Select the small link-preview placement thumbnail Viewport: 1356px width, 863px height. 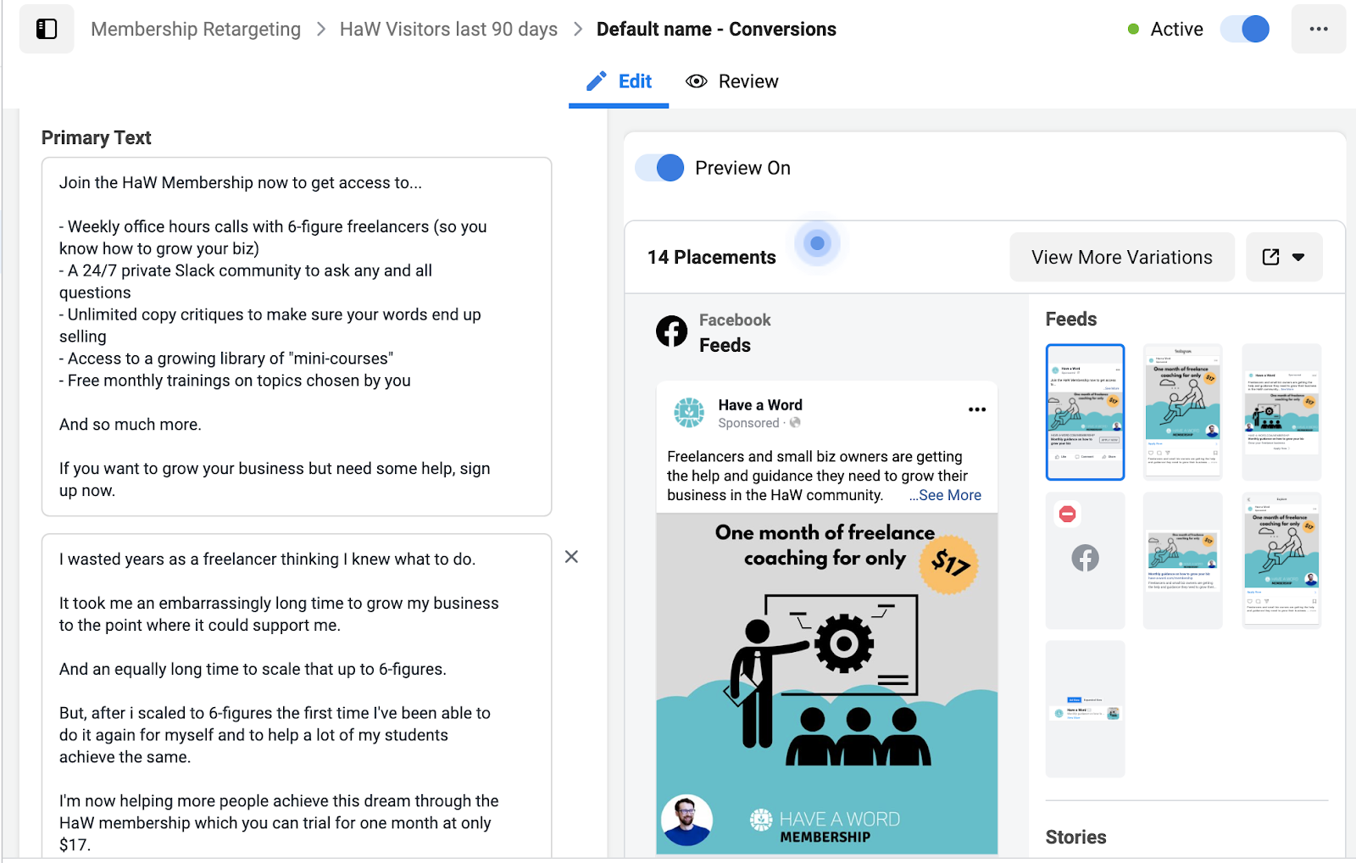1182,560
